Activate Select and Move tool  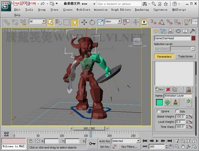[84, 22]
